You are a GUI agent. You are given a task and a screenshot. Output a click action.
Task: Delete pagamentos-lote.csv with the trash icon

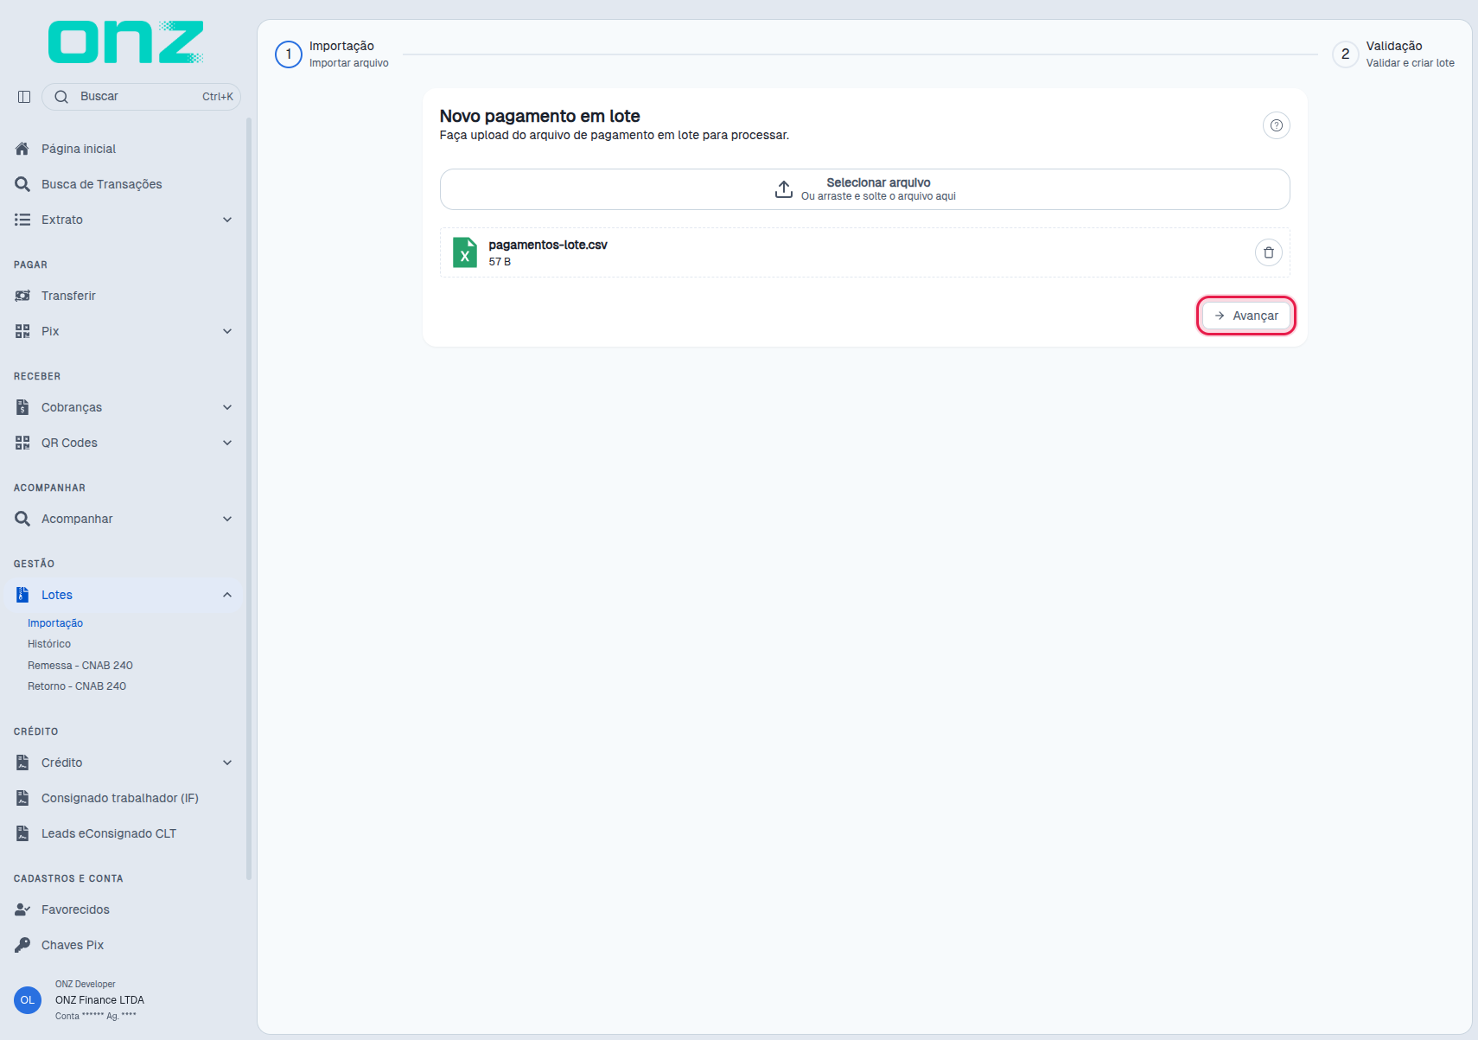tap(1268, 252)
